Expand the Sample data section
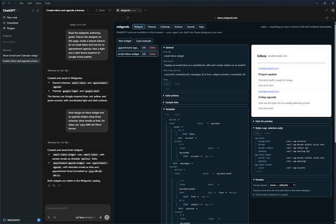336x224 pixels. tap(205, 102)
